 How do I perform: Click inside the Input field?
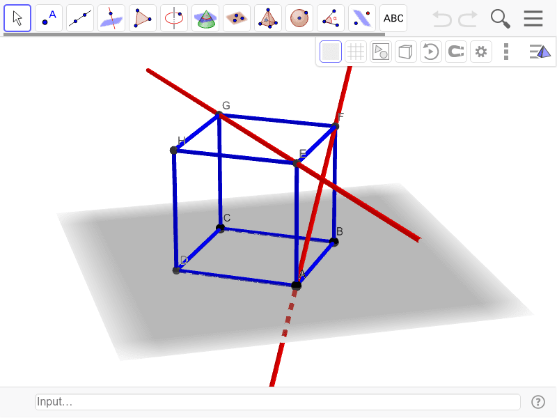tap(277, 402)
